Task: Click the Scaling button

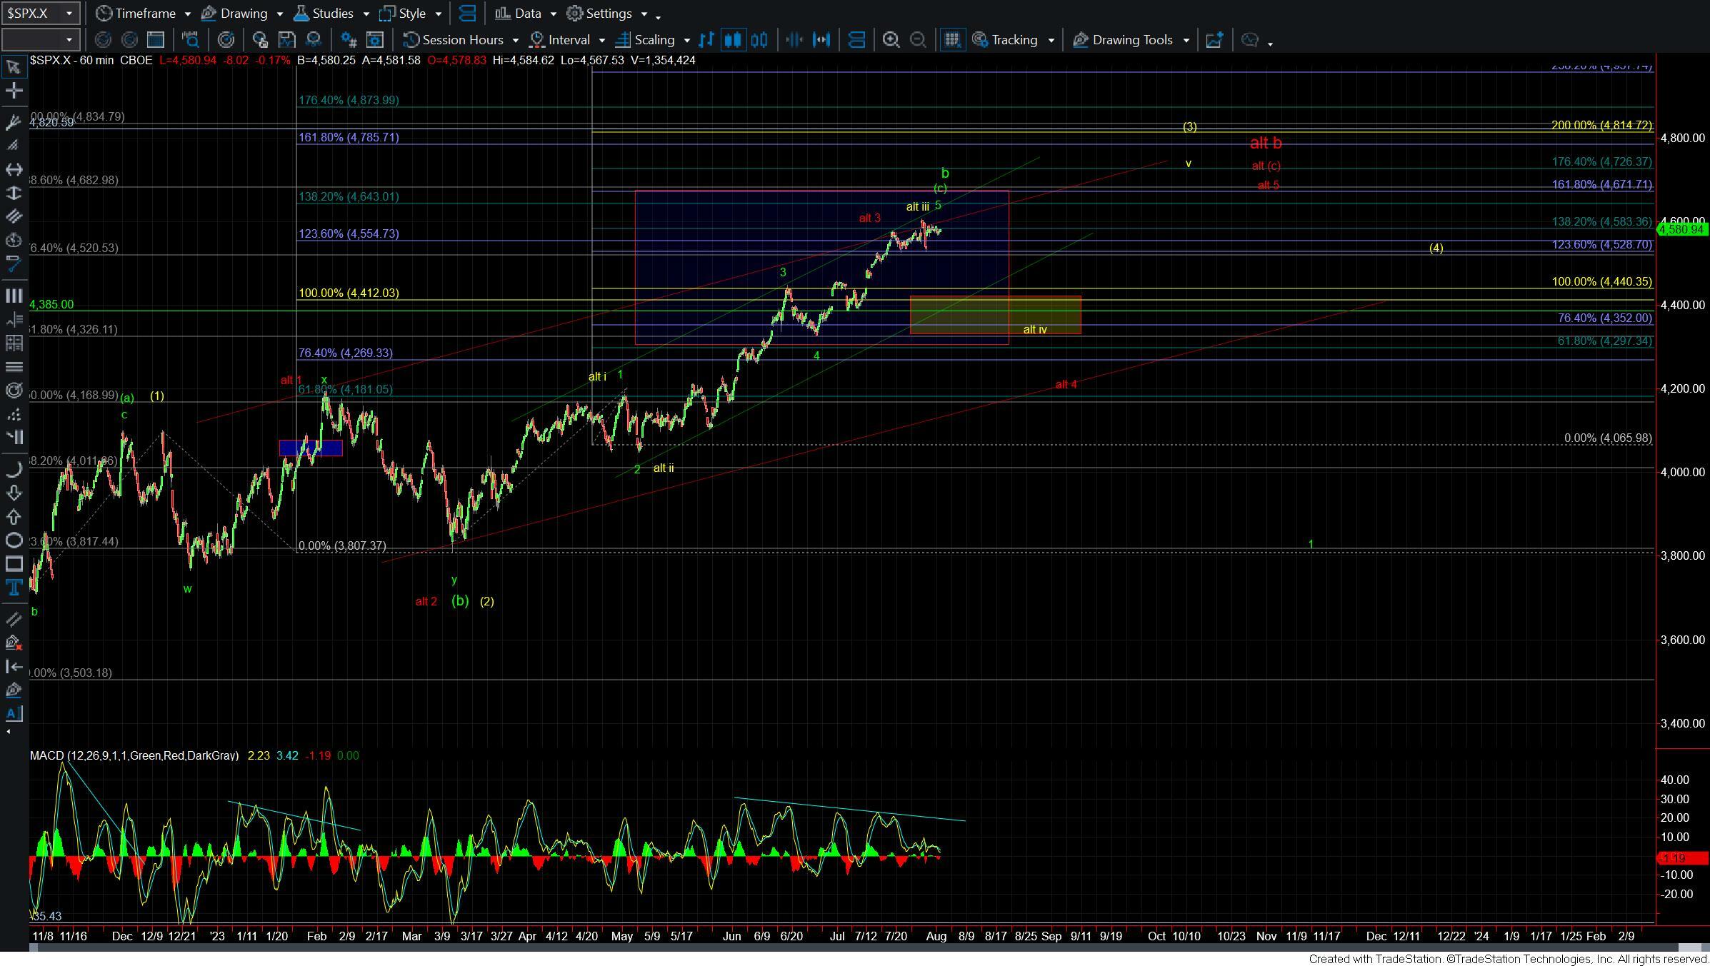Action: [646, 40]
